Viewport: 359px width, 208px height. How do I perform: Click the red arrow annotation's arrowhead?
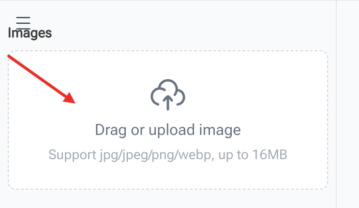pyautogui.click(x=69, y=98)
